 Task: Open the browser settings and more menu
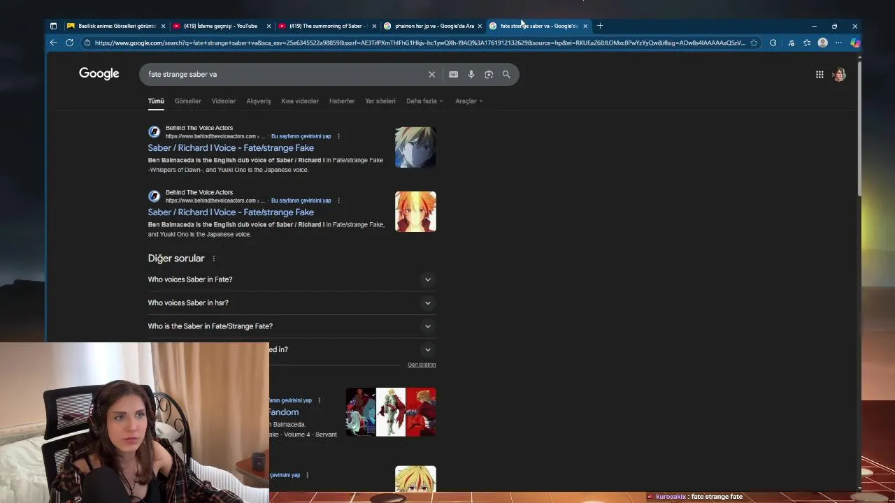tap(838, 43)
